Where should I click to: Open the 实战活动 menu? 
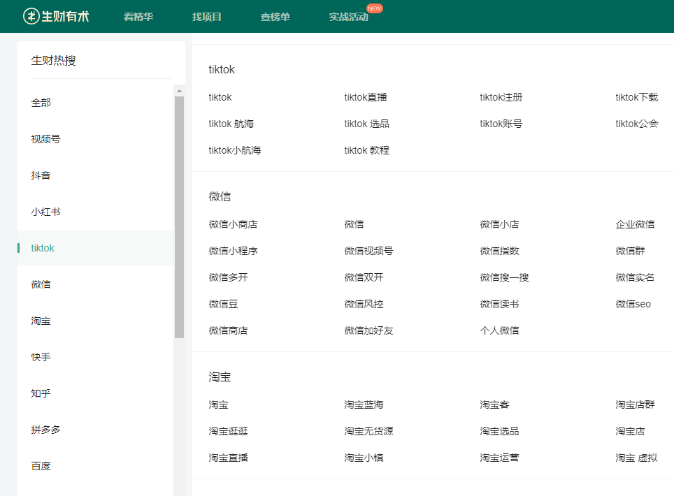point(348,17)
